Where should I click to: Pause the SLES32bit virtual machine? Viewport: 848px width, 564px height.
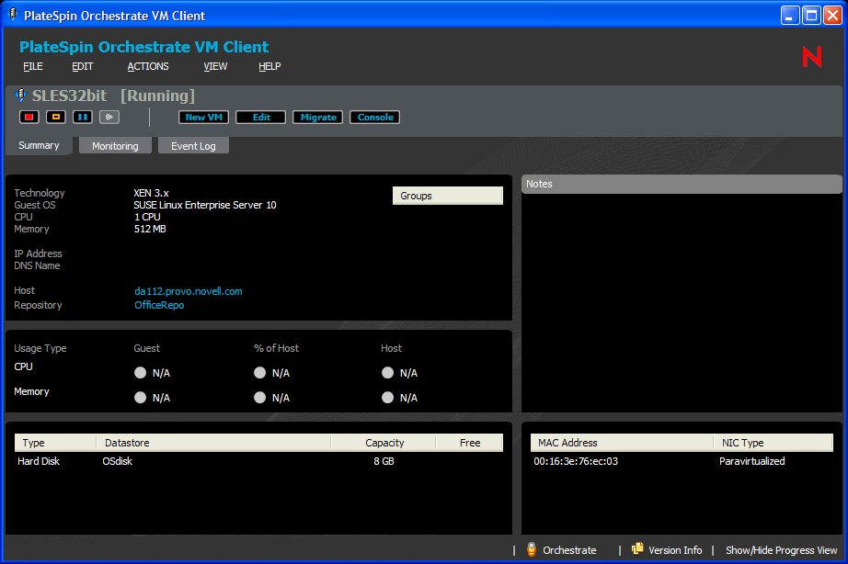coord(82,117)
